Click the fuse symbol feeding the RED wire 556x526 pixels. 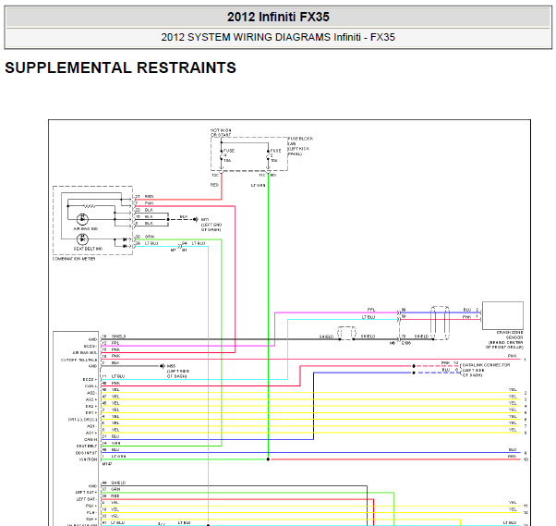tap(222, 155)
